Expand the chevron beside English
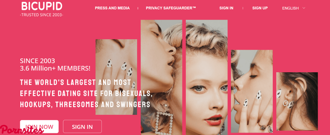The height and width of the screenshot is (135, 330). (304, 8)
